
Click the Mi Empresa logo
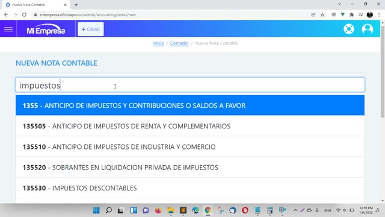[x=46, y=30]
